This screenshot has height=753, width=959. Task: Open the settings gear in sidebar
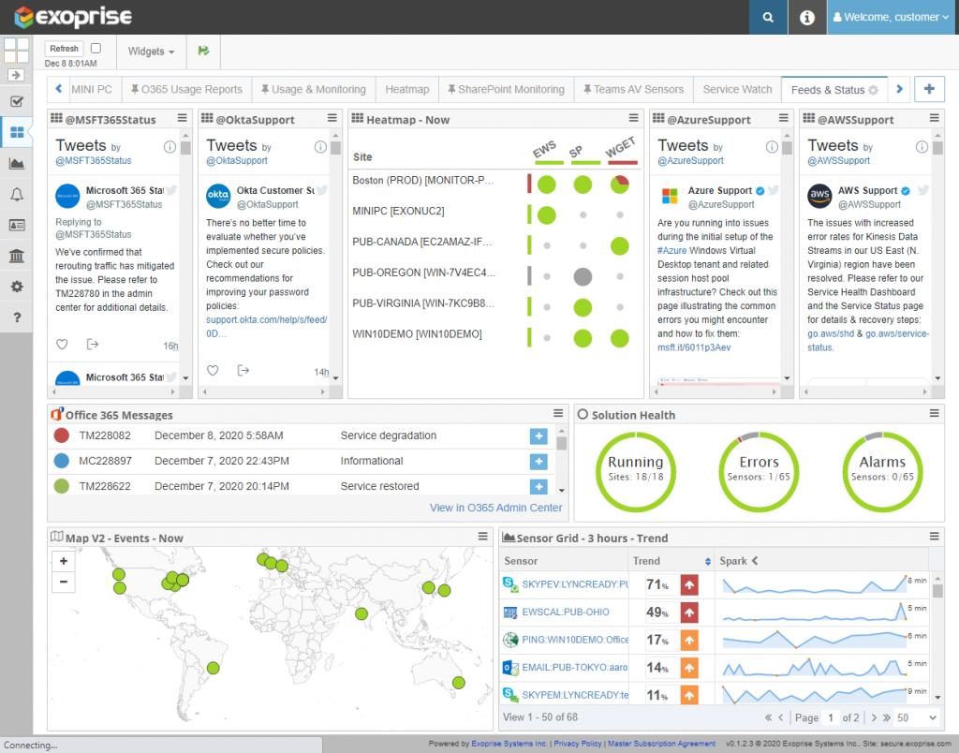(17, 287)
